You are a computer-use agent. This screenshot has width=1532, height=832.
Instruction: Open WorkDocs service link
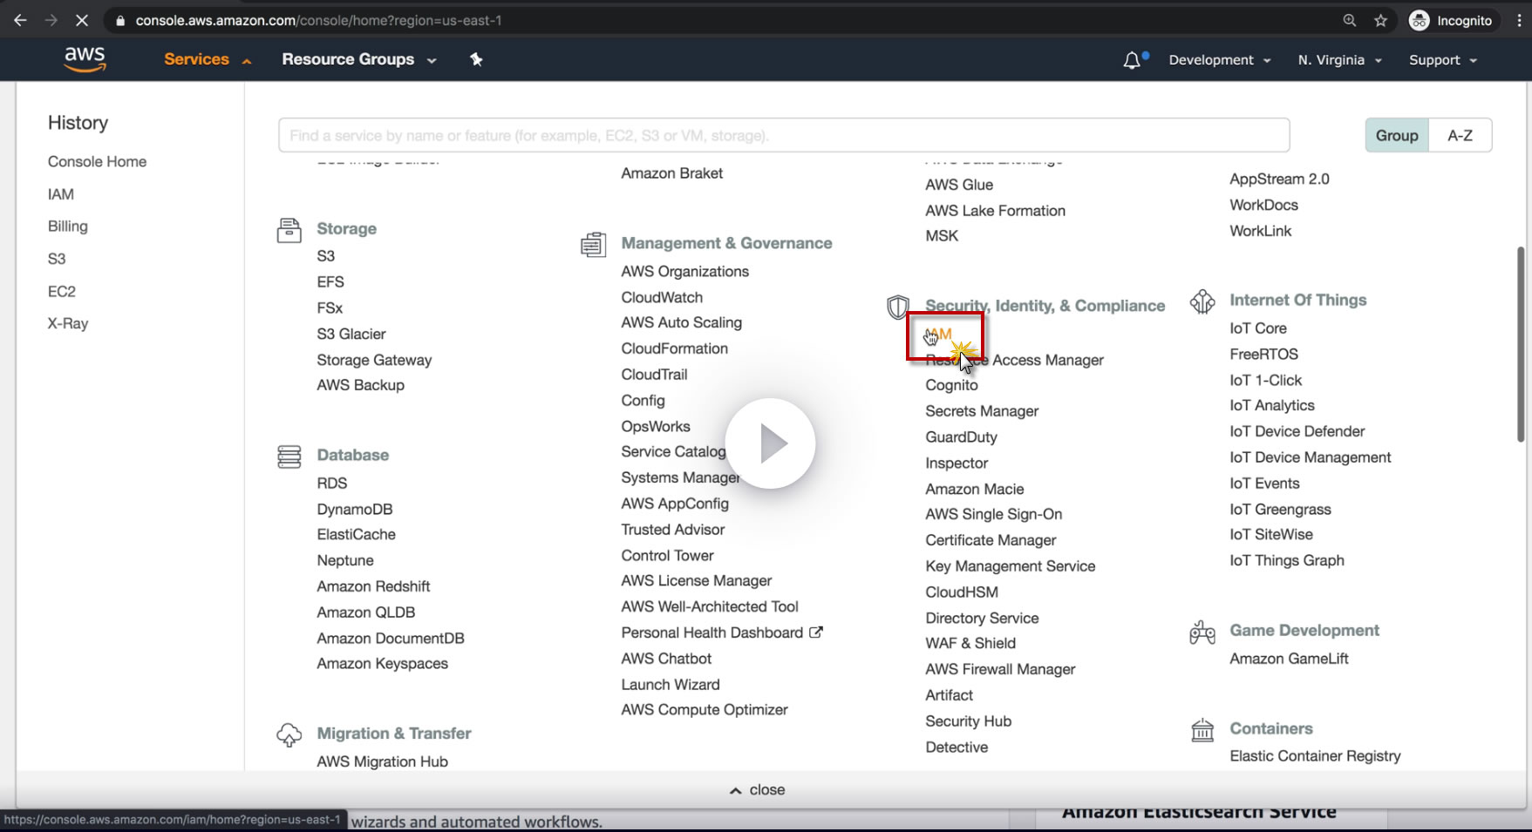click(1263, 205)
